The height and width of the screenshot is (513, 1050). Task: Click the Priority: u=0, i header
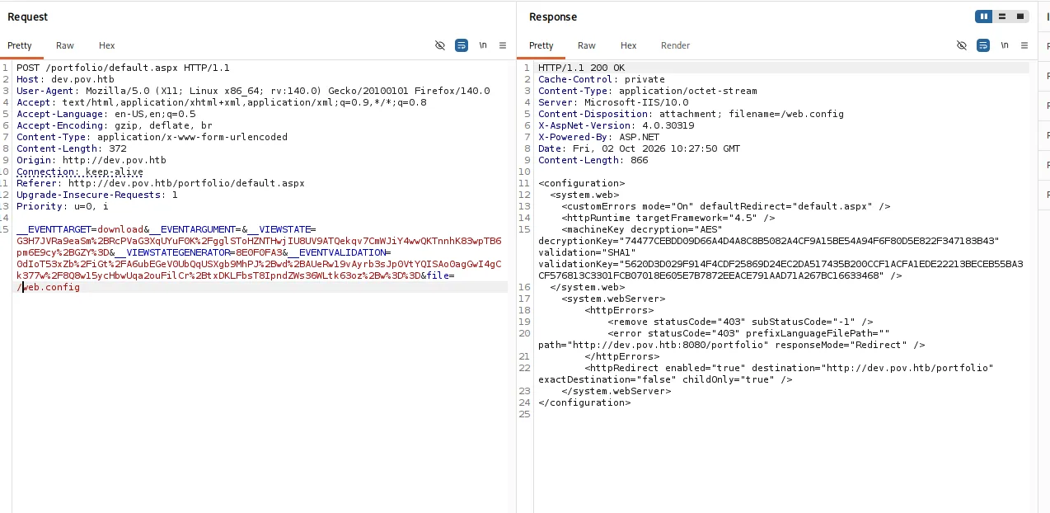pos(62,206)
